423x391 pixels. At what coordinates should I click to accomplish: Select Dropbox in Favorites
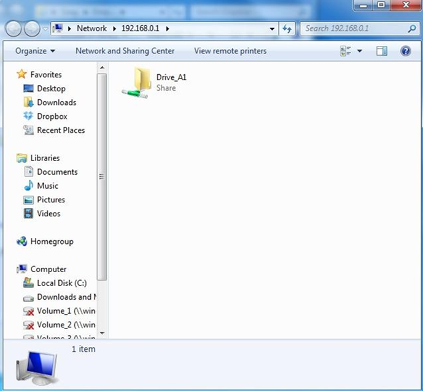click(52, 116)
